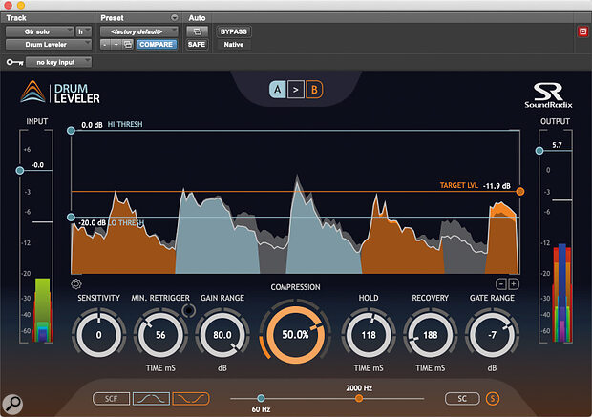592x417 pixels.
Task: Click the LO THRESH slider handle
Action: point(71,217)
